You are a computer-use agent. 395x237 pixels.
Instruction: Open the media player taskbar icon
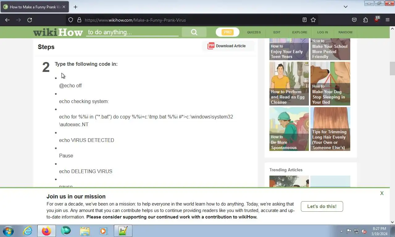[x=103, y=231]
